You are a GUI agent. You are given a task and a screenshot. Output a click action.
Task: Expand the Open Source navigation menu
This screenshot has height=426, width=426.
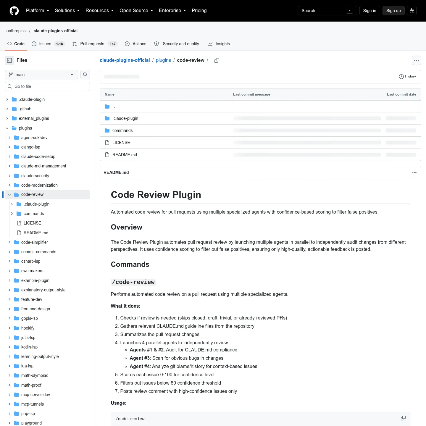point(136,11)
